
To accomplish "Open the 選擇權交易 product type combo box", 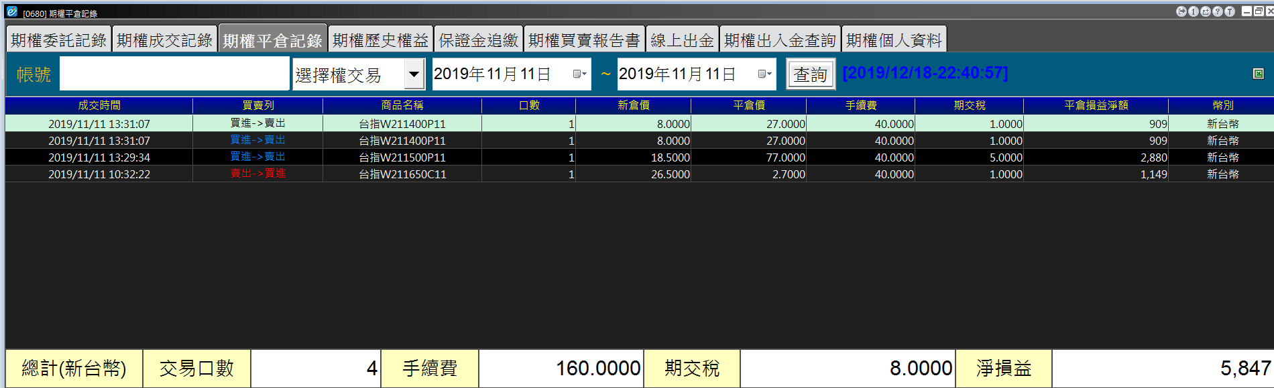I will (x=359, y=74).
